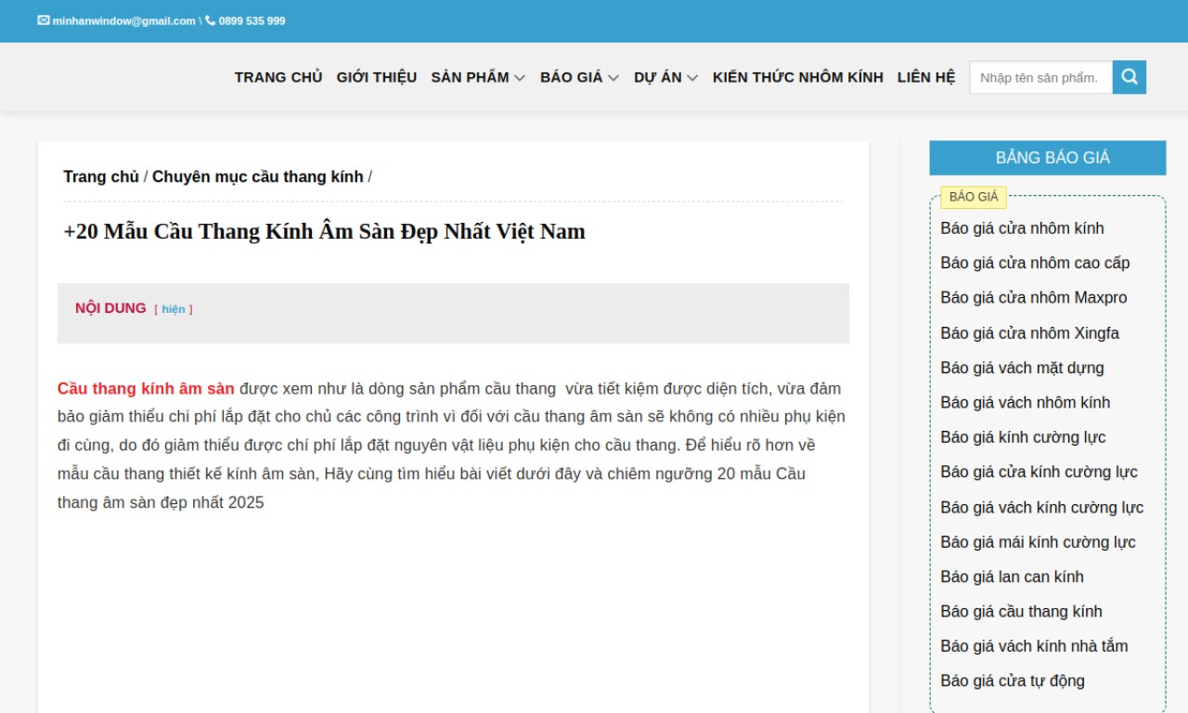The image size is (1188, 713).
Task: Go to KIẾN THỨC NHÔM KÍNH page
Action: tap(797, 77)
